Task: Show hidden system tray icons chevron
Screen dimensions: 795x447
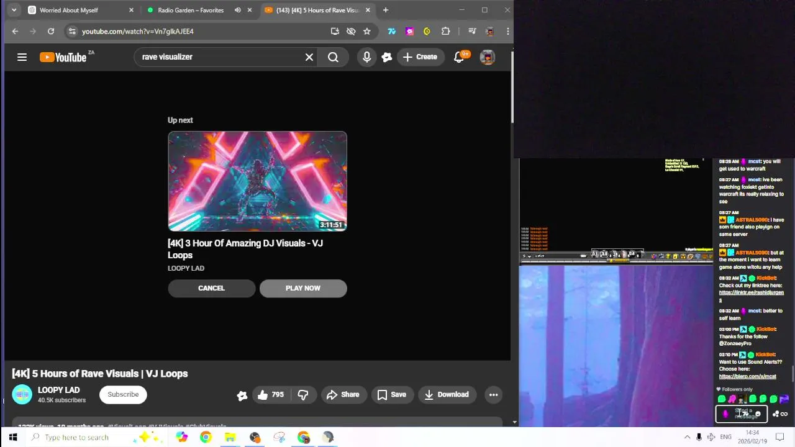Action: 687,437
